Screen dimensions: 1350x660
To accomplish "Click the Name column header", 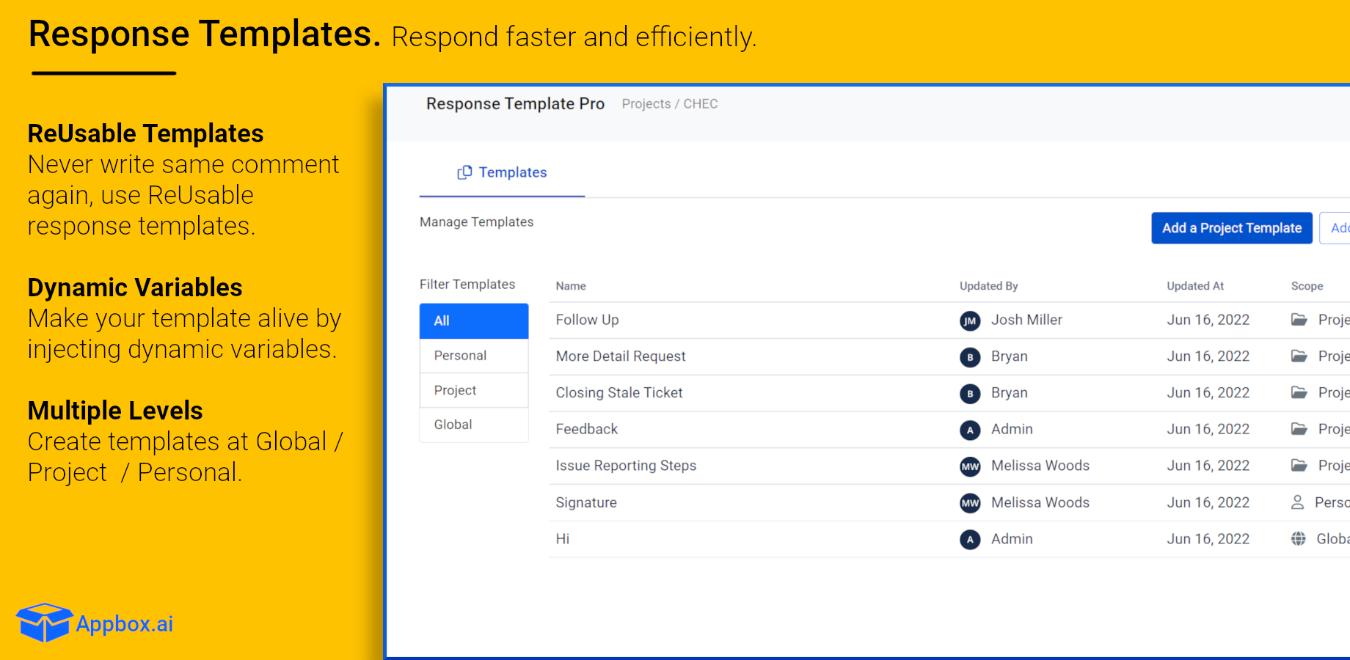I will 571,286.
